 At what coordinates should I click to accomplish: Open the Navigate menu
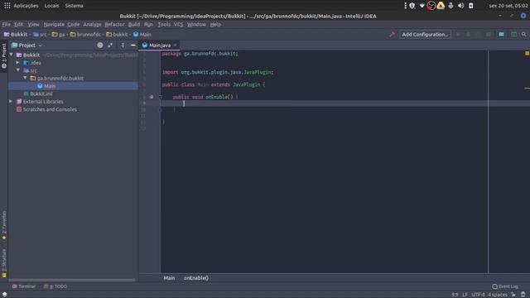[x=54, y=24]
